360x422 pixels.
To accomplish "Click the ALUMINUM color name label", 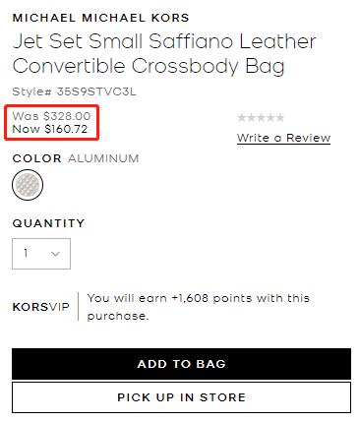I will 103,158.
